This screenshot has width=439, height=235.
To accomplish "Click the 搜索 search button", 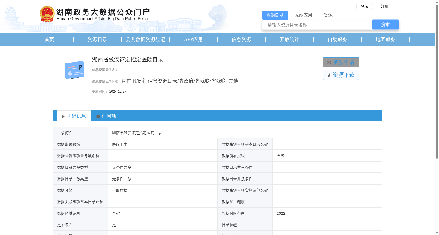I will click(385, 25).
